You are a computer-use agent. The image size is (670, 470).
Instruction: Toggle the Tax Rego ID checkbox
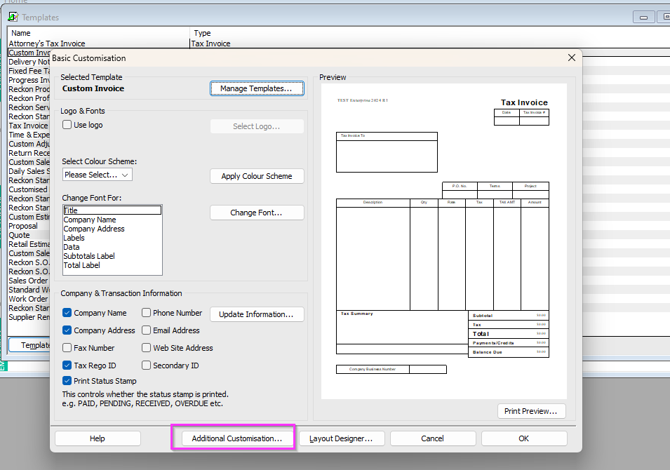(x=67, y=365)
